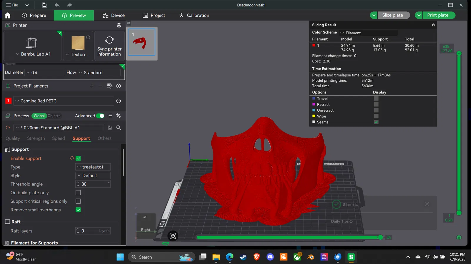Open printer settings gear icon
This screenshot has height=264, width=471.
(x=119, y=25)
